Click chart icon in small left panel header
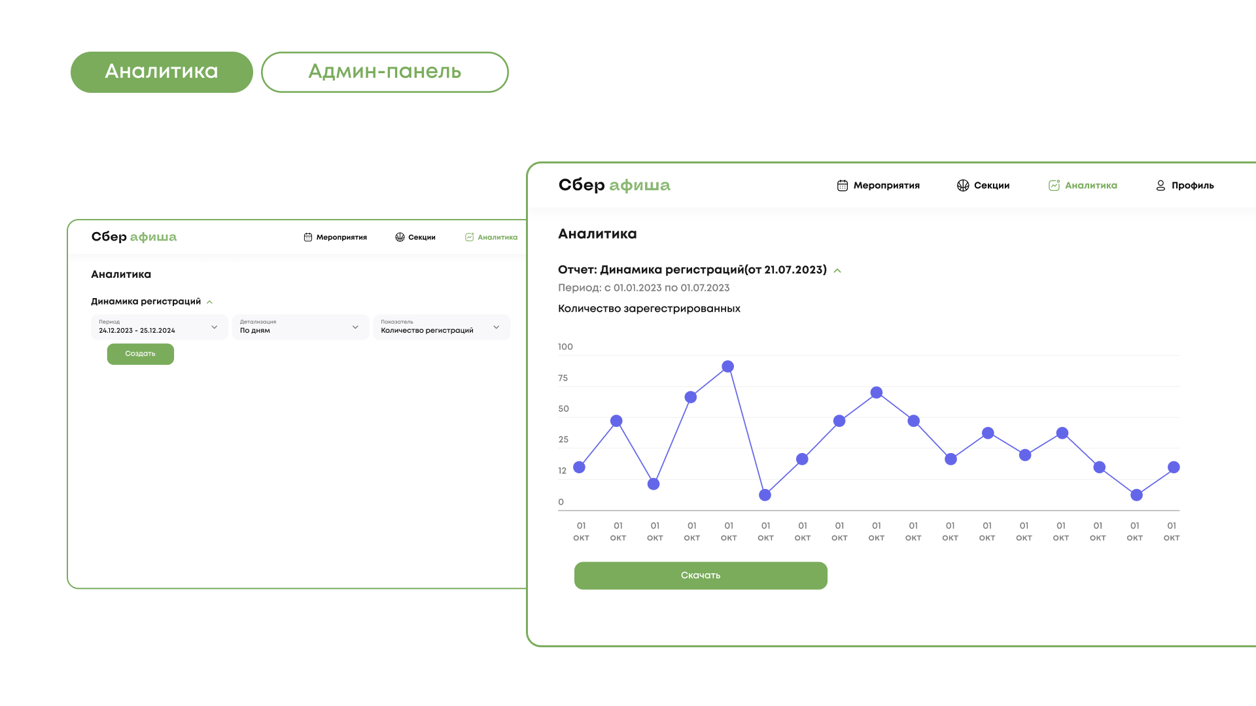1256x706 pixels. pyautogui.click(x=469, y=237)
